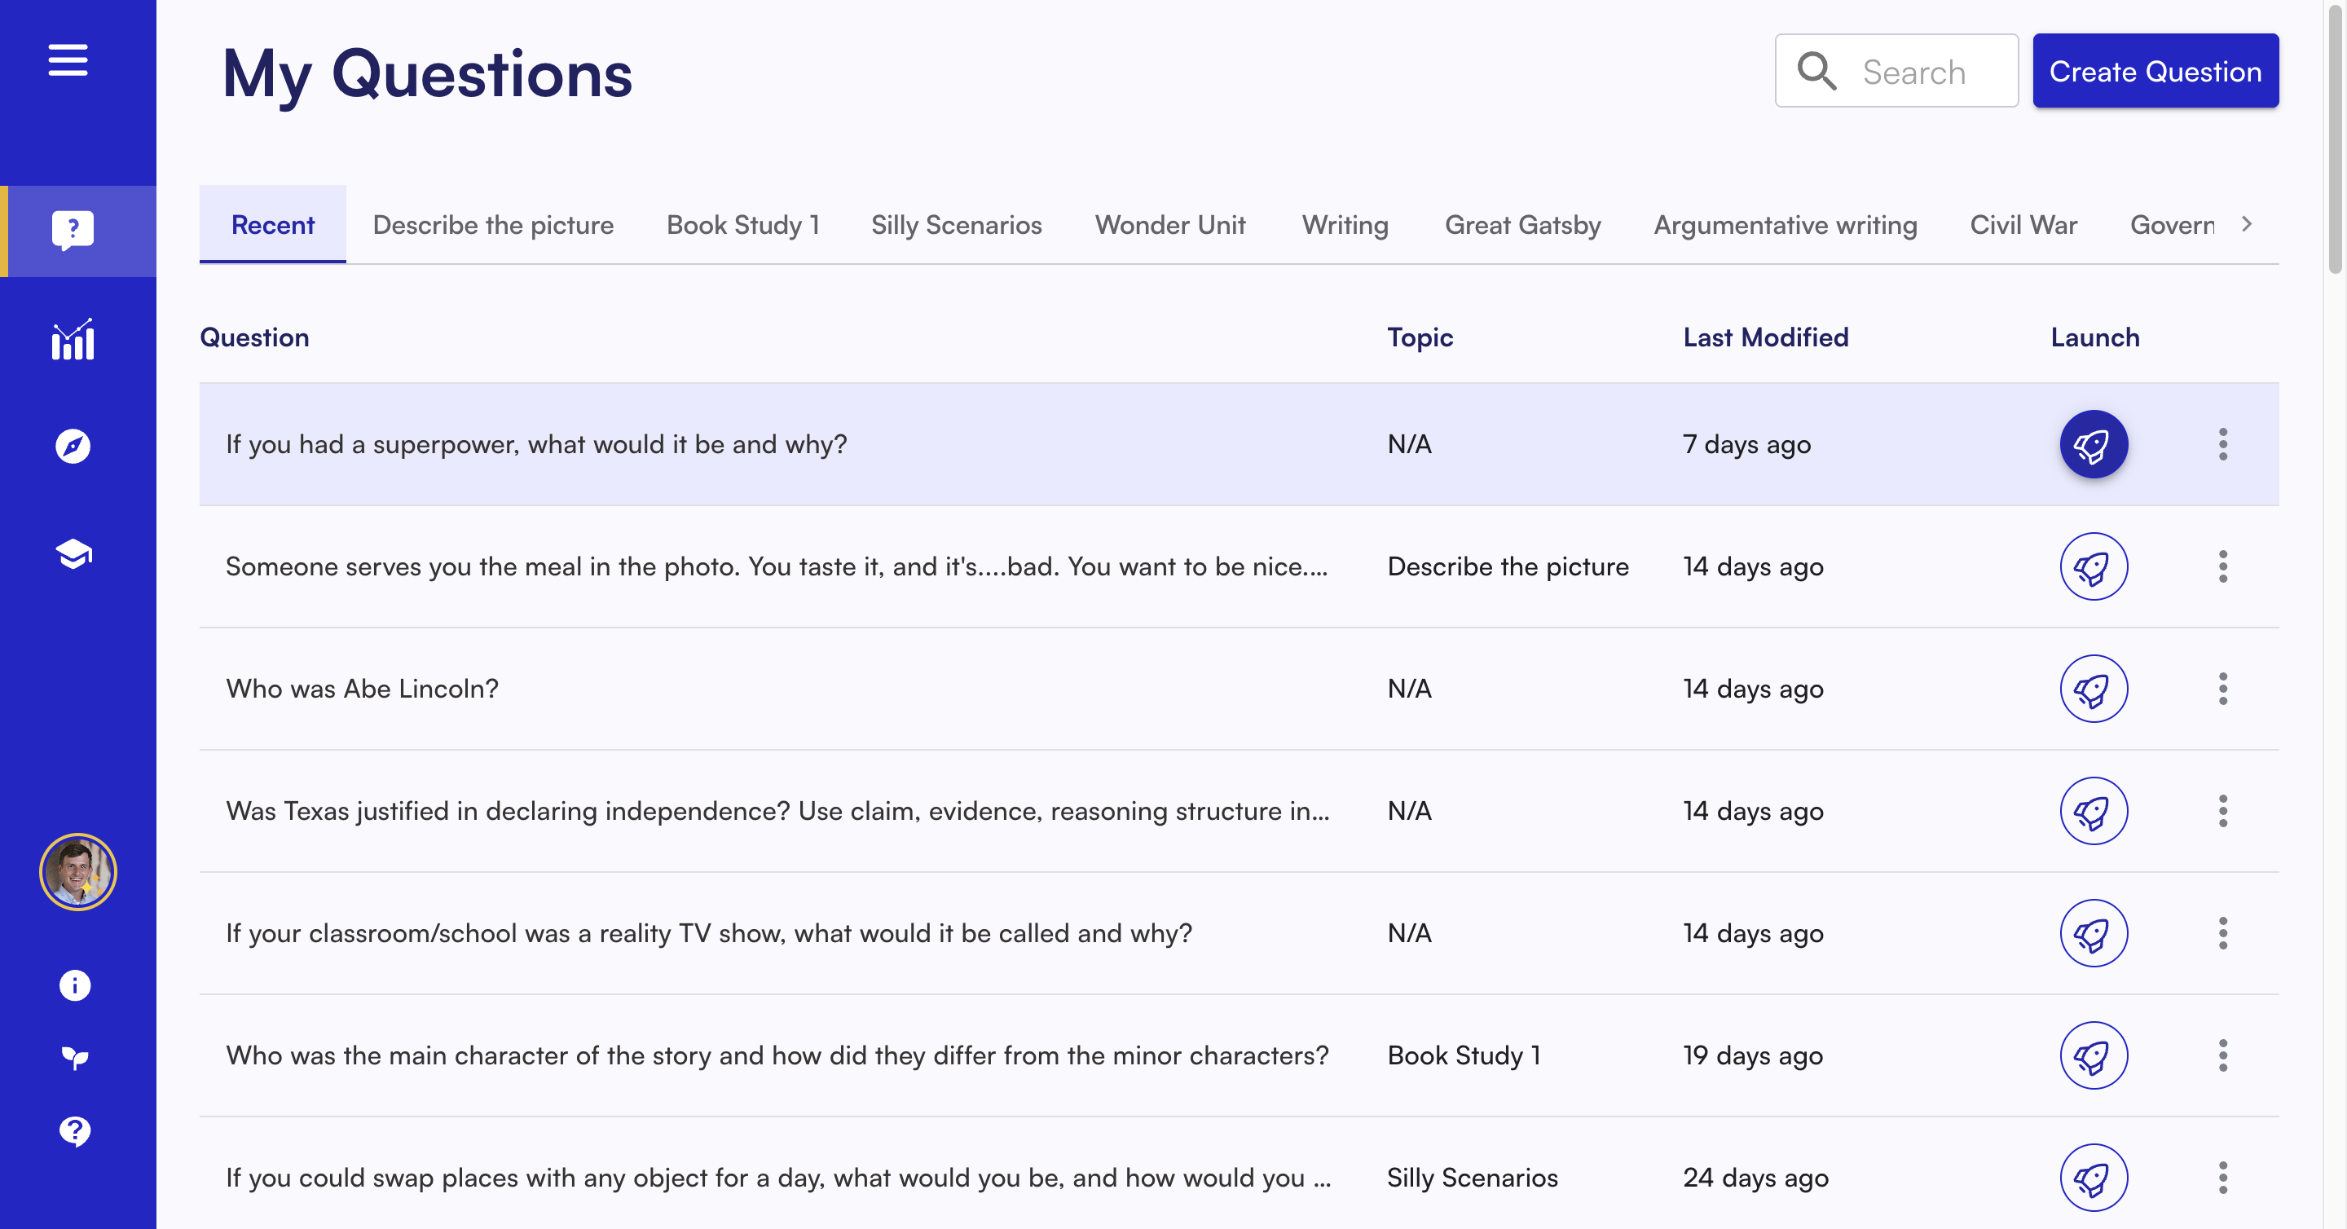Launch the Abe Lincoln question with the rocket icon

[2093, 689]
